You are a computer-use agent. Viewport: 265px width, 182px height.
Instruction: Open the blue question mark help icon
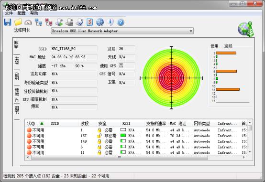(x=121, y=22)
